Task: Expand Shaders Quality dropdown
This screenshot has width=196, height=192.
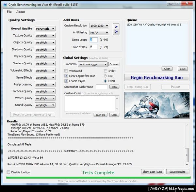Action: click(45, 63)
